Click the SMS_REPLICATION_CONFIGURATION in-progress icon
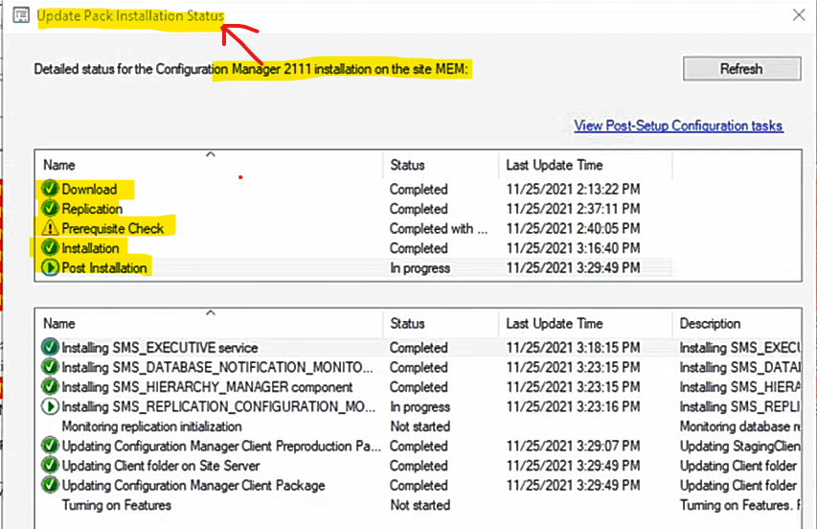This screenshot has width=817, height=529. tap(50, 406)
